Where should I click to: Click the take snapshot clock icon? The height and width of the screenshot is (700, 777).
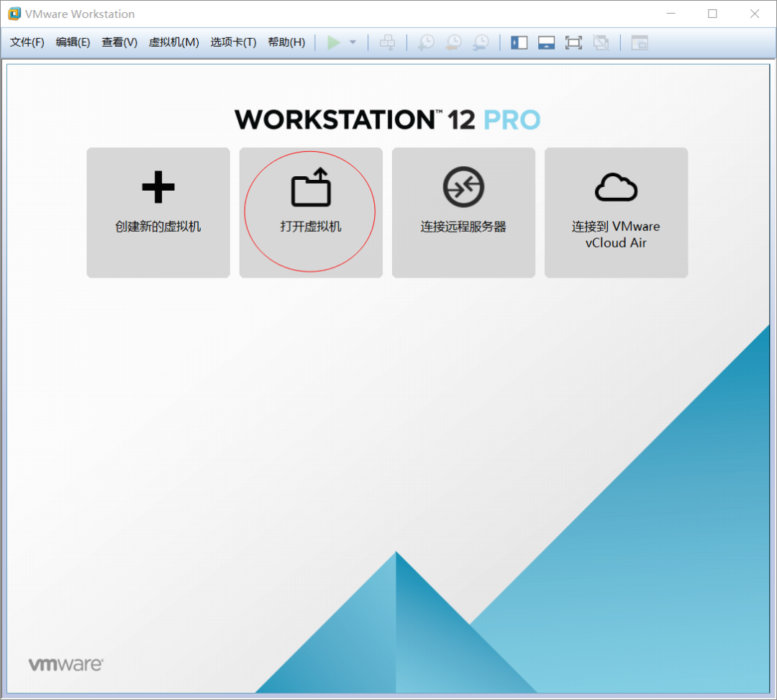pos(427,42)
